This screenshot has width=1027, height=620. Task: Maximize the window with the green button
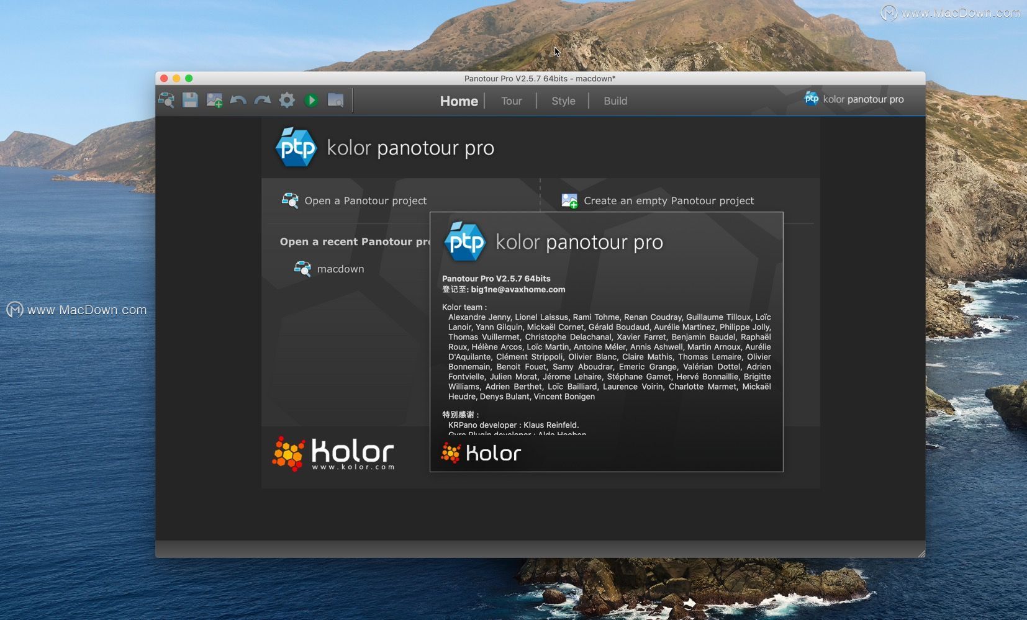(189, 78)
